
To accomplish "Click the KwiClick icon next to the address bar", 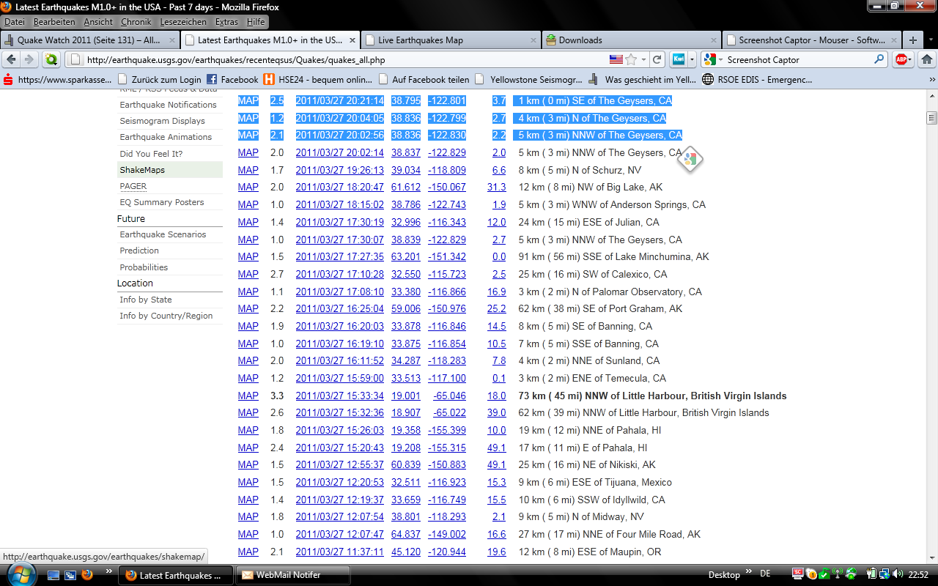I will click(678, 60).
